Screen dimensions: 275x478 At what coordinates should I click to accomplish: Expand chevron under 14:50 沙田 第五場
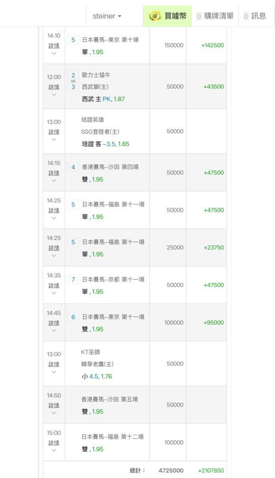[x=54, y=413]
